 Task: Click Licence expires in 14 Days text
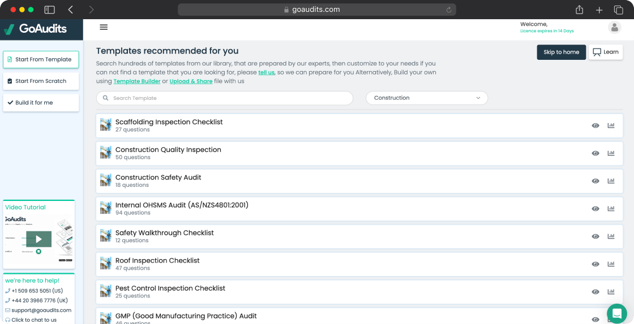(x=547, y=31)
